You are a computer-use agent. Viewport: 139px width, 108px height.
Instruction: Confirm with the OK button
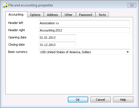[78, 100]
